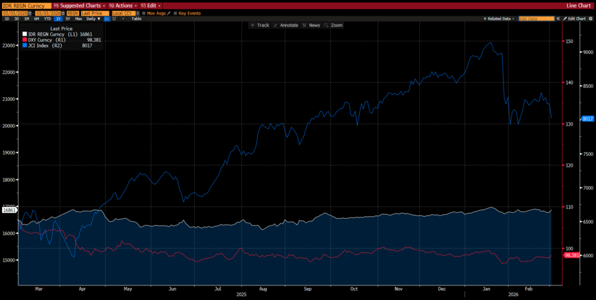Image resolution: width=596 pixels, height=300 pixels.
Task: Toggle the News overlay on chart
Action: pyautogui.click(x=311, y=25)
